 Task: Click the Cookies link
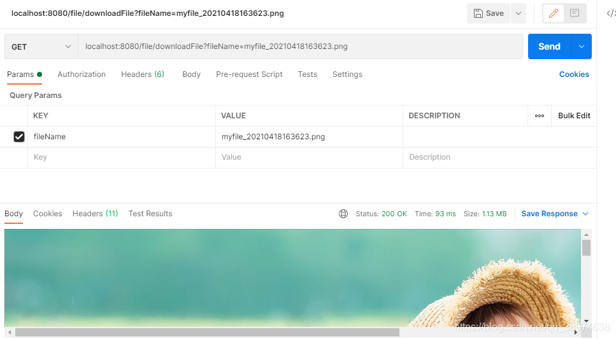[x=574, y=74]
